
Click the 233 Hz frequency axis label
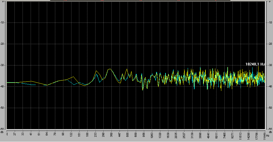click(95, 134)
